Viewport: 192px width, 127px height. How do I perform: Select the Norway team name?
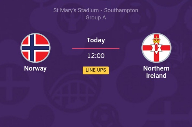tap(35, 68)
